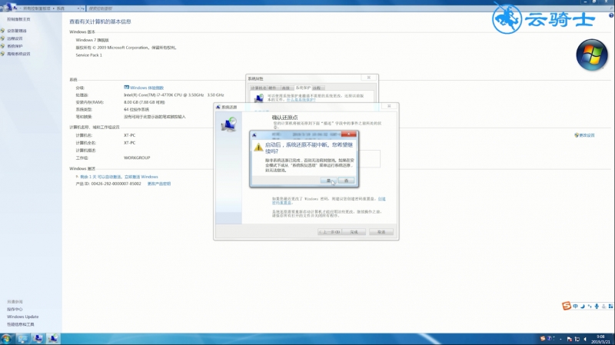Click the address bar refresh button
Screen dimensions: 615x345
[x=83, y=8]
